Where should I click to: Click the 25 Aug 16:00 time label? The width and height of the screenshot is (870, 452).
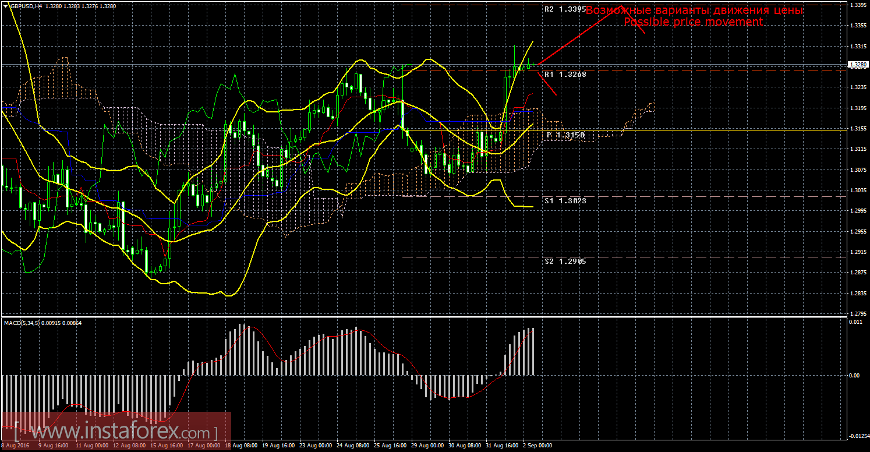click(x=391, y=446)
